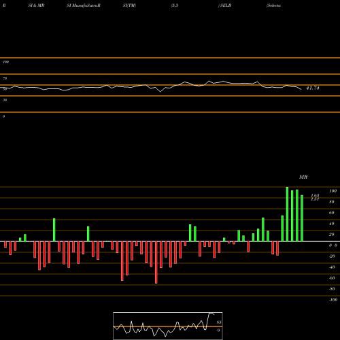Click the MR axis label 20
340x340 pixels.
pos(332,235)
